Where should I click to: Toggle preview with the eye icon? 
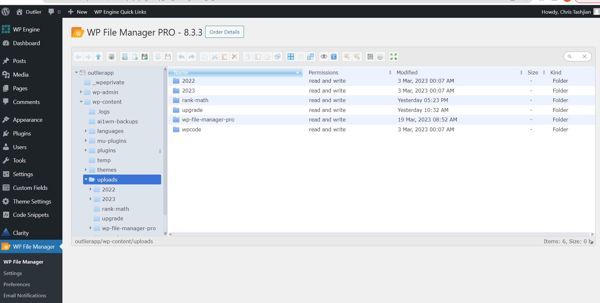(324, 57)
